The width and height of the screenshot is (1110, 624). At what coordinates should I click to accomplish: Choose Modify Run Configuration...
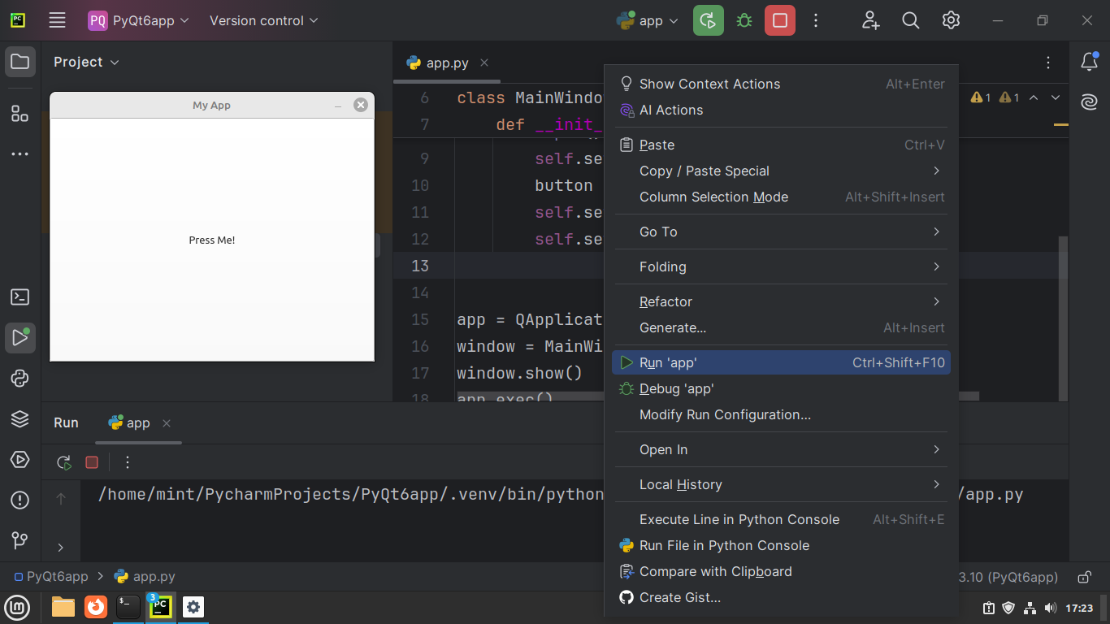[781, 414]
